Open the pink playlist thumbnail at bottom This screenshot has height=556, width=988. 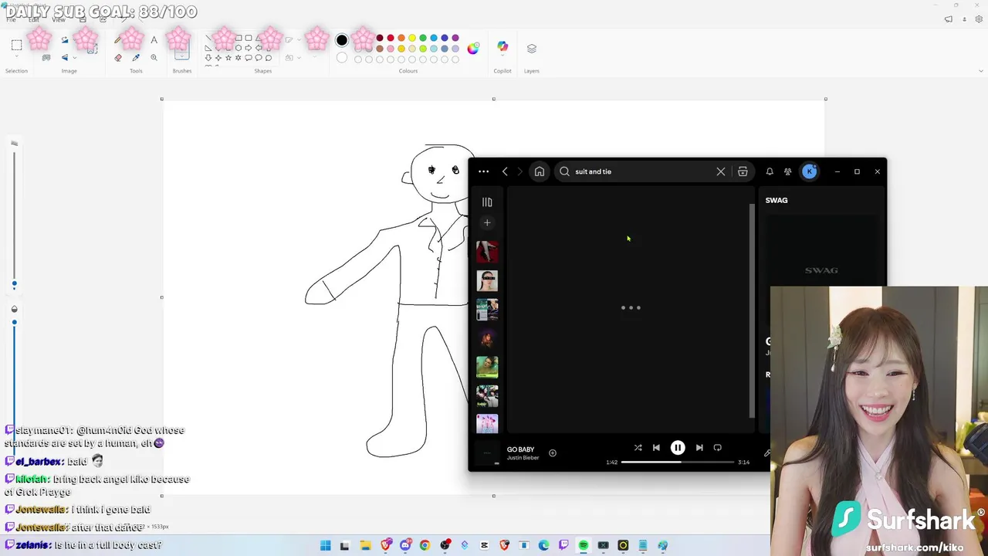point(487,423)
